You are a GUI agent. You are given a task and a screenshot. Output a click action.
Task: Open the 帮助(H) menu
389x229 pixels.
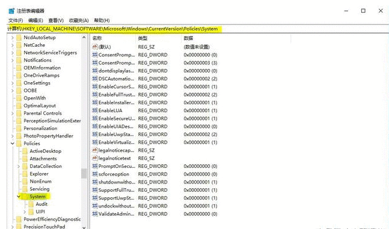tap(102, 20)
